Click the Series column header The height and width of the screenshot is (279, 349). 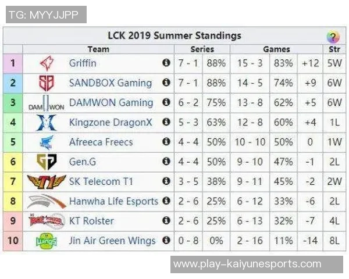point(202,49)
